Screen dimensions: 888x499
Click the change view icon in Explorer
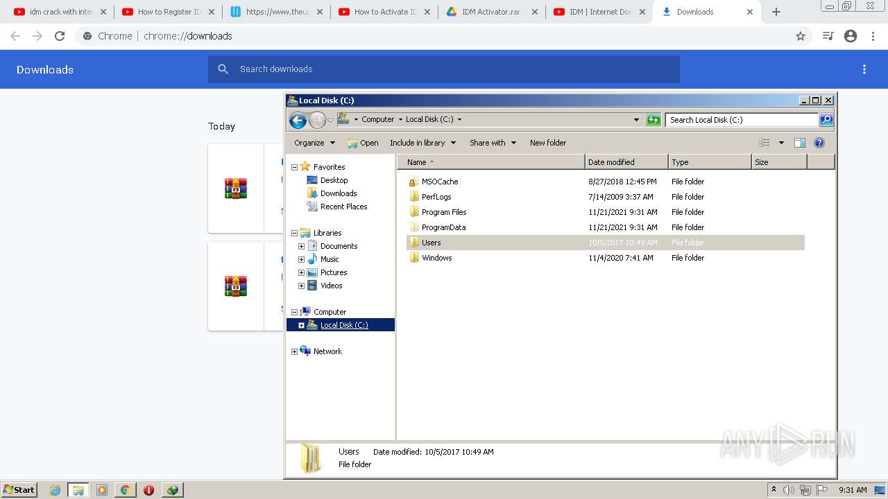pos(765,143)
